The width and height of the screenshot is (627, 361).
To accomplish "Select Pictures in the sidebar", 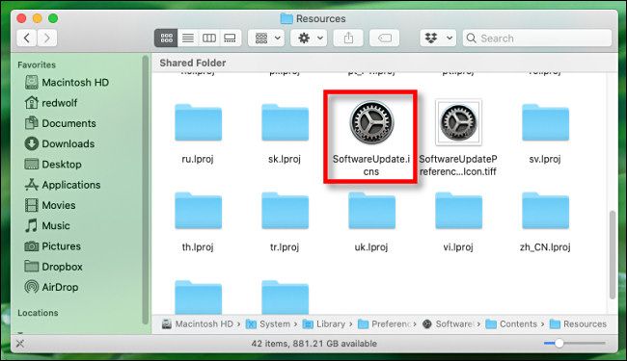I will pos(52,246).
